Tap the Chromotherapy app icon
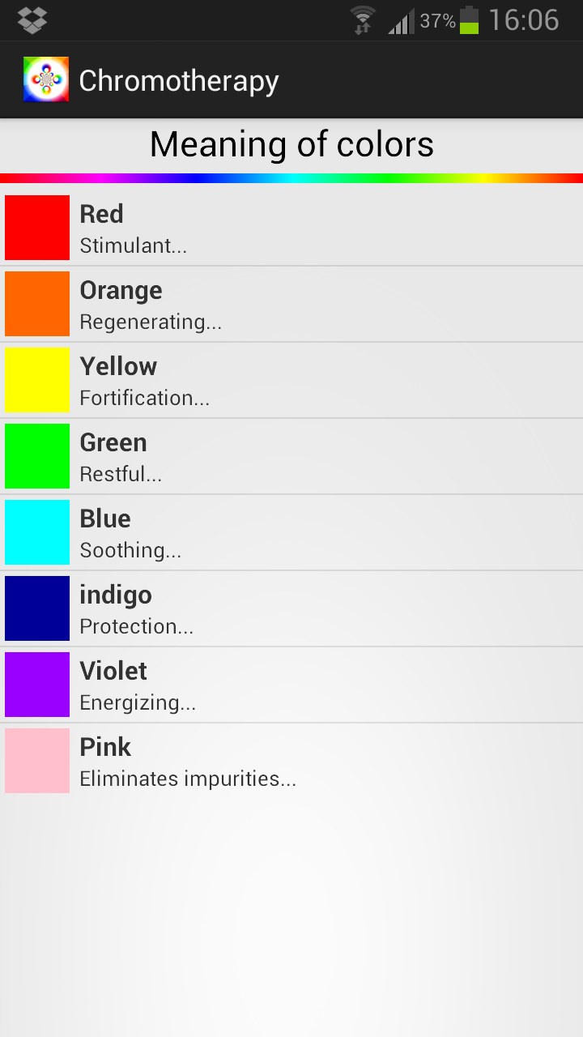Screen dimensions: 583x1037 [46, 79]
